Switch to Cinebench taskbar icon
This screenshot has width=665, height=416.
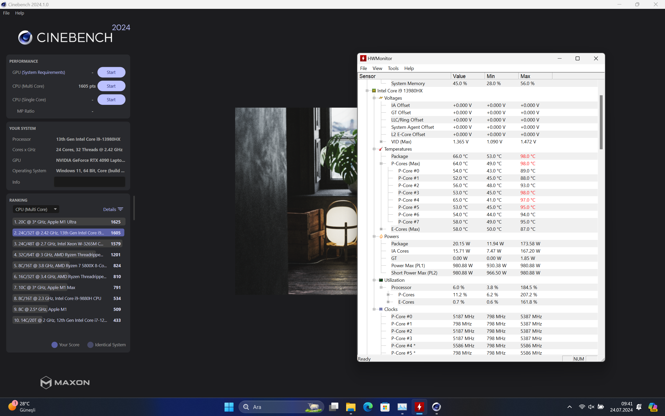pos(436,407)
